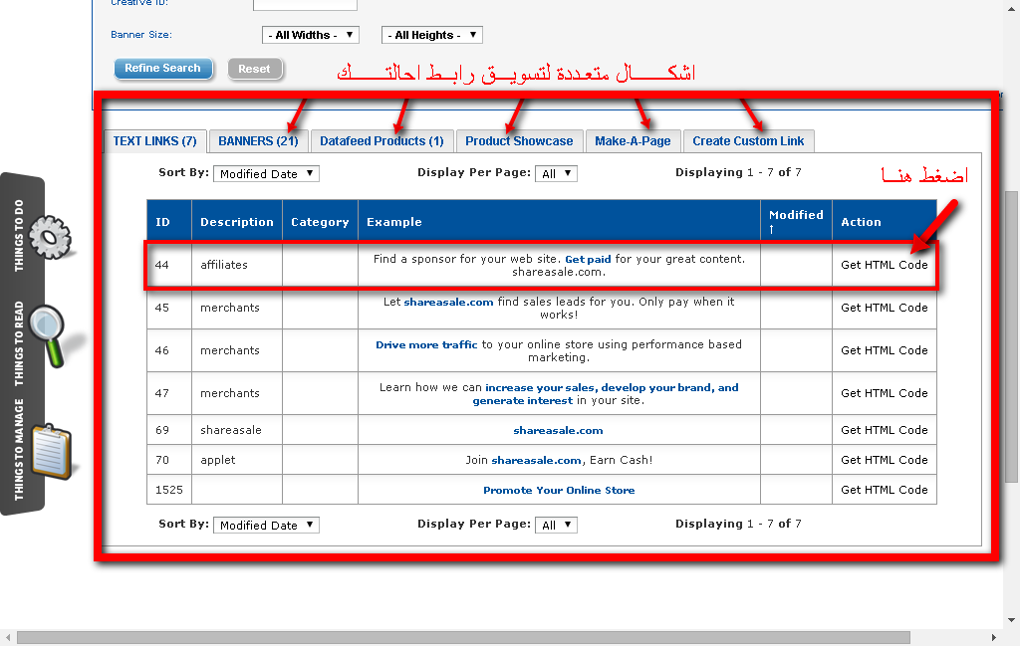The image size is (1020, 646).
Task: Click the Creative ID input field
Action: coord(305,4)
